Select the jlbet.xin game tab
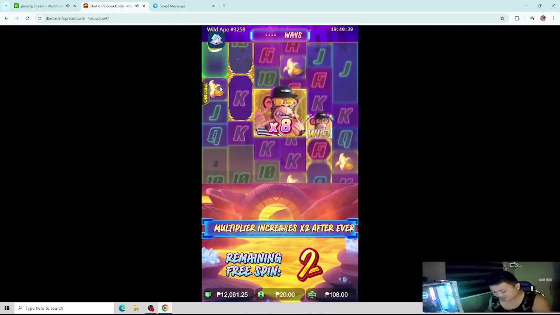The image size is (560, 315). [x=112, y=6]
